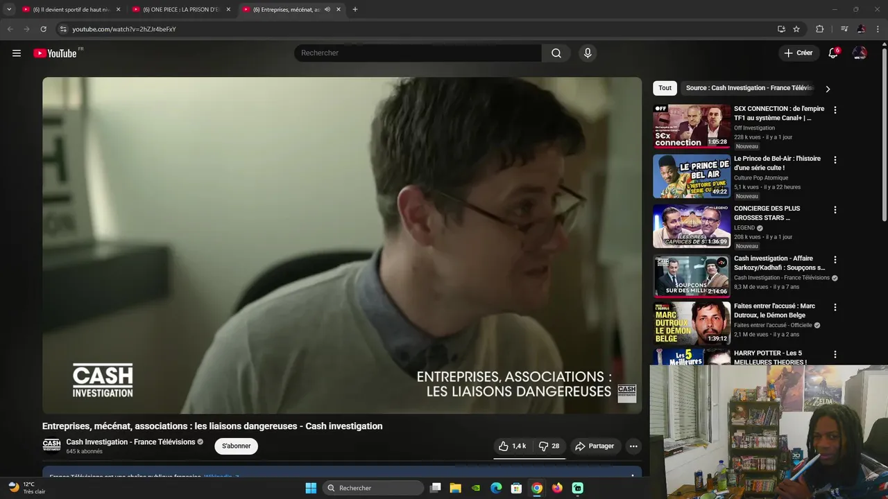Screen dimensions: 888x499
Task: Go to the YouTube home logo
Action: (x=55, y=53)
